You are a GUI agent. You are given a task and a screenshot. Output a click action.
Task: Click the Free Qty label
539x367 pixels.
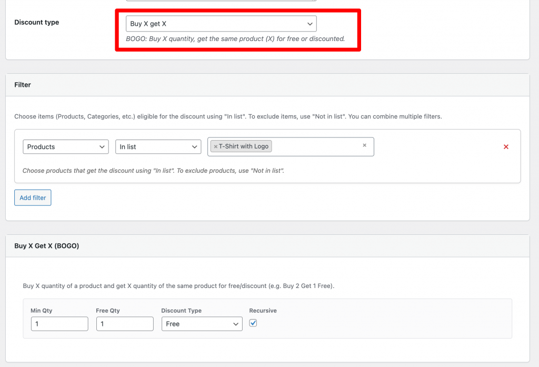(108, 311)
